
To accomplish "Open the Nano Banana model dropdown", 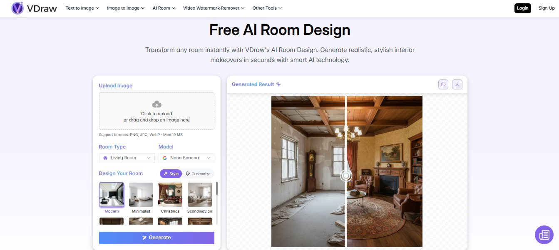I will pyautogui.click(x=186, y=158).
